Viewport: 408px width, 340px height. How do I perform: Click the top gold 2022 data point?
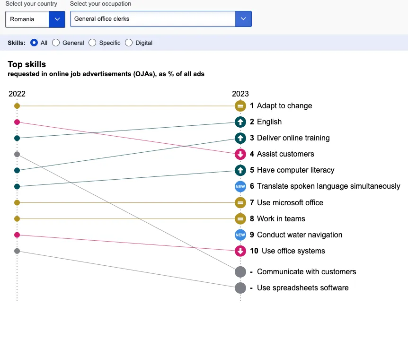[17, 106]
